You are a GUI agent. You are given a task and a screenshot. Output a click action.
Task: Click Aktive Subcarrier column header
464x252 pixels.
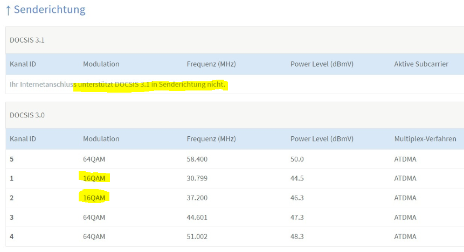[x=421, y=64]
